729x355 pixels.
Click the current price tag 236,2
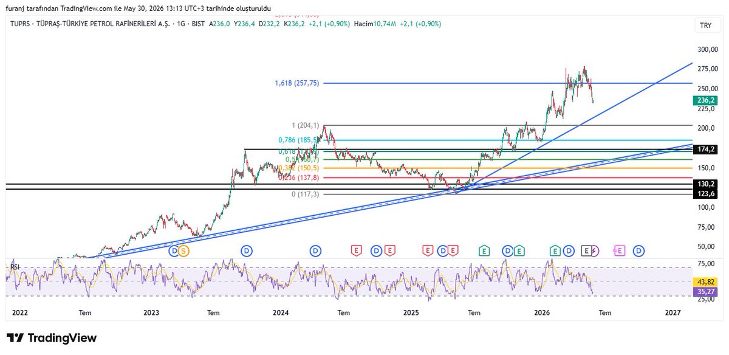[705, 101]
